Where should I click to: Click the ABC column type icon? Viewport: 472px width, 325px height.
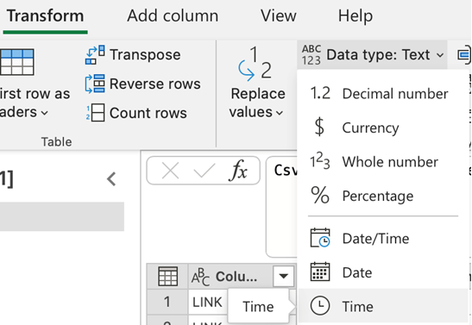pyautogui.click(x=200, y=277)
